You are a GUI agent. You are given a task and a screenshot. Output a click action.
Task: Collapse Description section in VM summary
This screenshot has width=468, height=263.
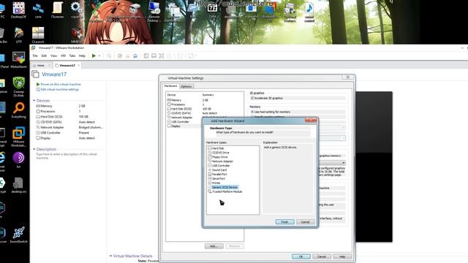point(34,149)
